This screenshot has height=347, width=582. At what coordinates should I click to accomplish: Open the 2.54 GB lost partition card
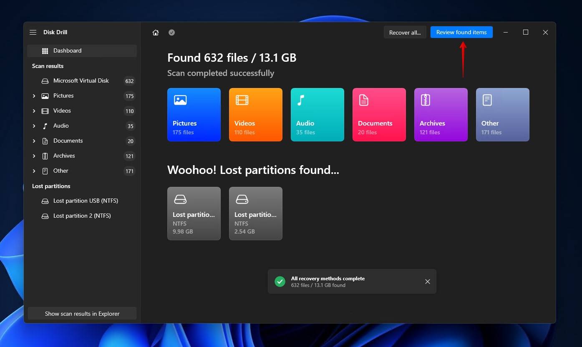(256, 214)
